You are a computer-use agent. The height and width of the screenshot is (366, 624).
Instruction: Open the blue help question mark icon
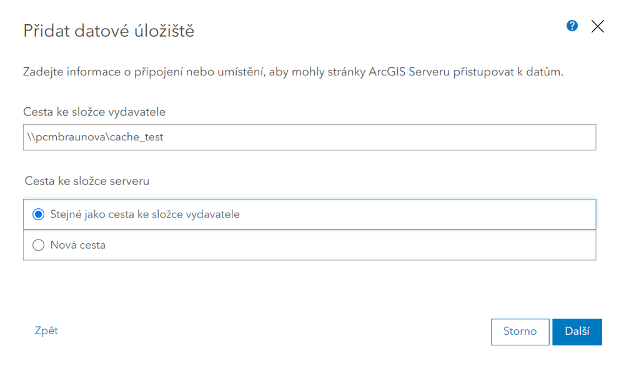pyautogui.click(x=572, y=26)
